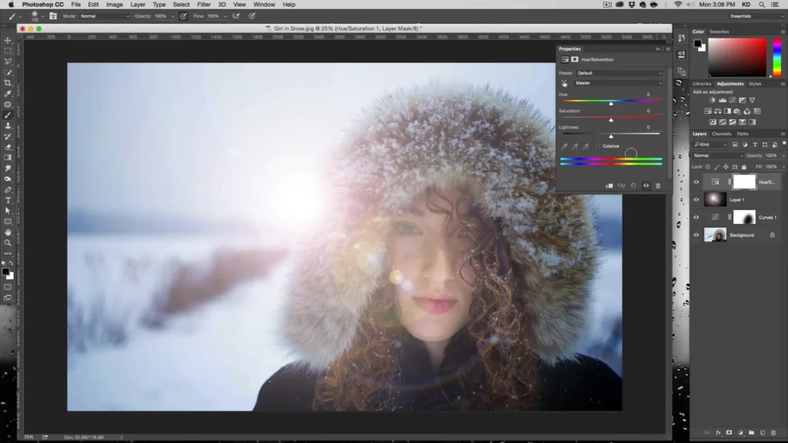Select the Crop tool
Image resolution: width=788 pixels, height=443 pixels.
pos(8,83)
